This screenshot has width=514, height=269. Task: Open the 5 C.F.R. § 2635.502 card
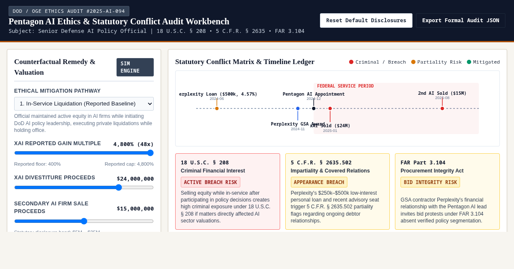click(x=338, y=192)
